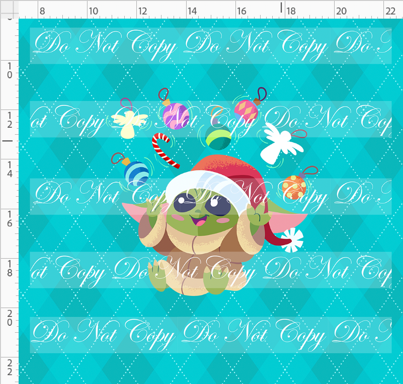Click the 22 mark on horizontal ruler
The height and width of the screenshot is (384, 403).
(390, 11)
